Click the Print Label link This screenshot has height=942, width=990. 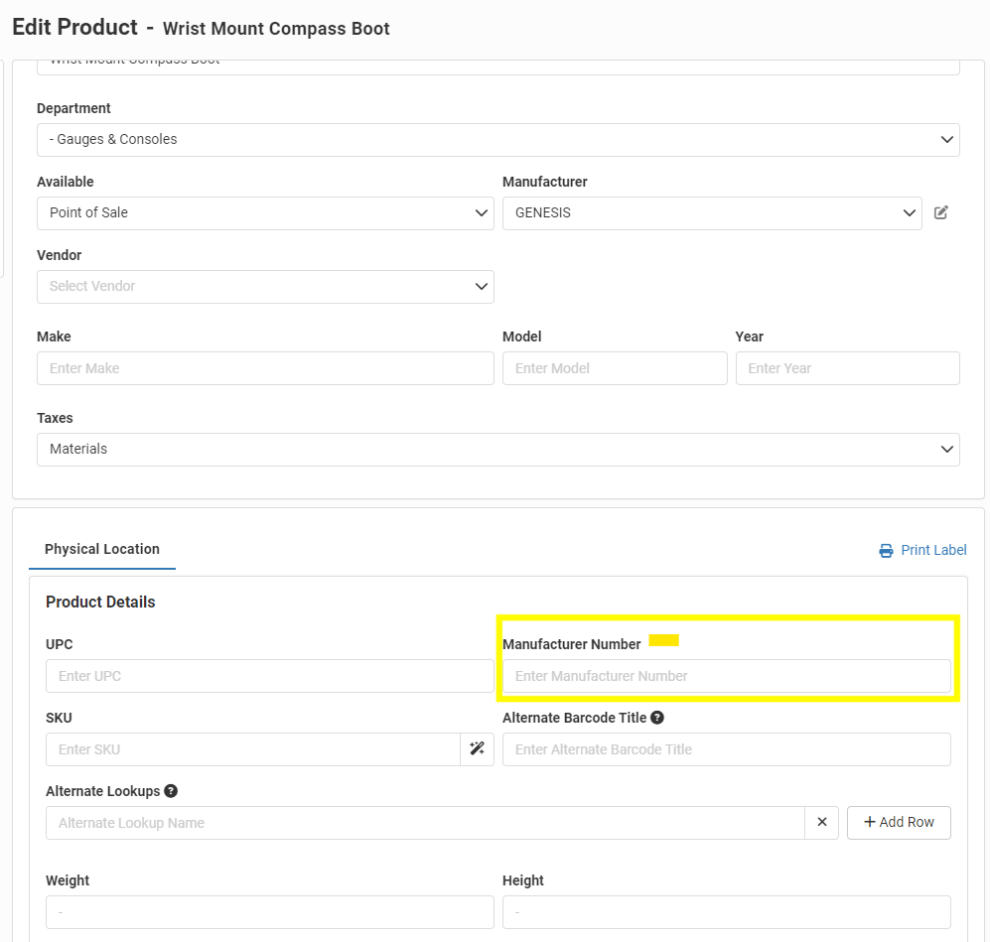pos(933,550)
